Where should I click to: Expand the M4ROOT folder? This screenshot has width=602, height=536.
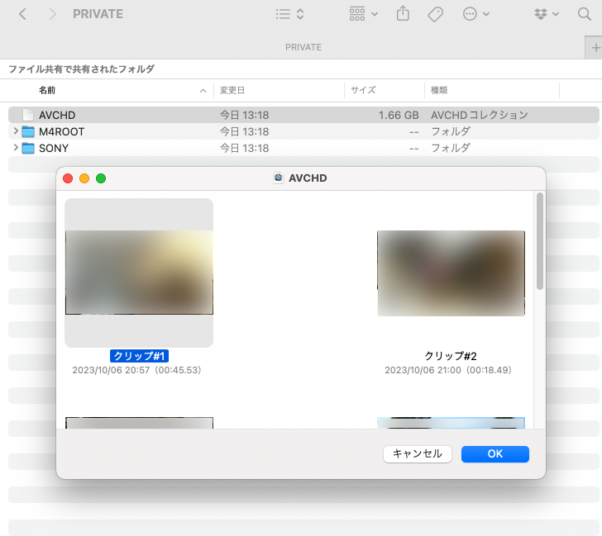tap(16, 131)
